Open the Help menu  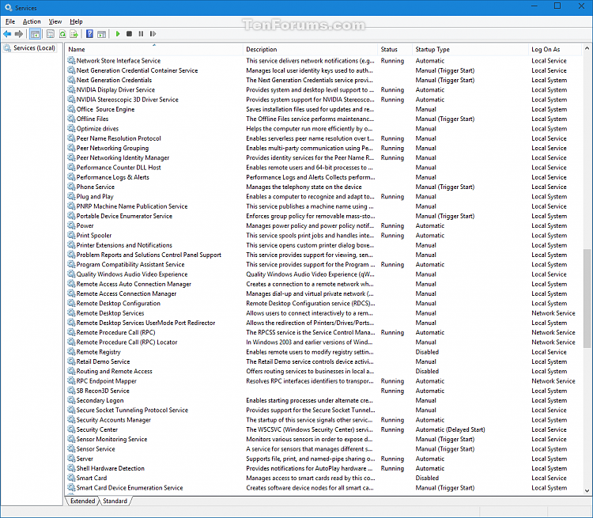coord(76,21)
